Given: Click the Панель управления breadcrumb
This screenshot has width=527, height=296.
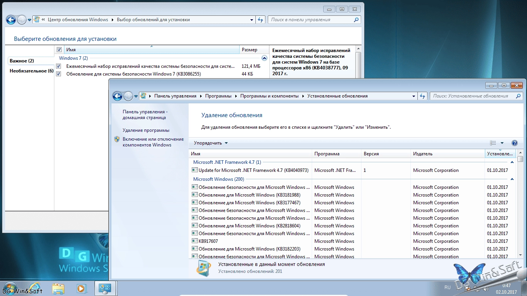Looking at the screenshot, I should click(175, 96).
